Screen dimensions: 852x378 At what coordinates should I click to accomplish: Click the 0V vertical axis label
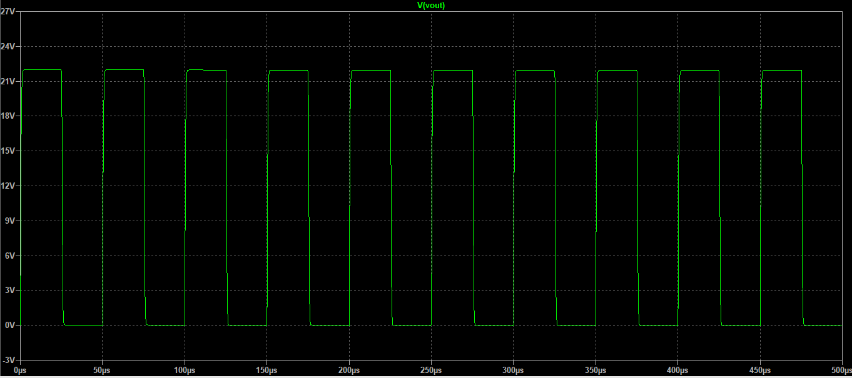[10, 326]
